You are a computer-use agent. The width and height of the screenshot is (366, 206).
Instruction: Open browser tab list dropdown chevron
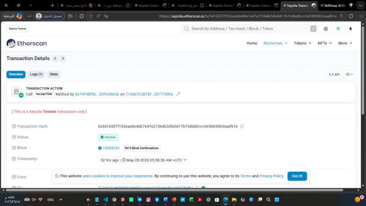(361, 5)
